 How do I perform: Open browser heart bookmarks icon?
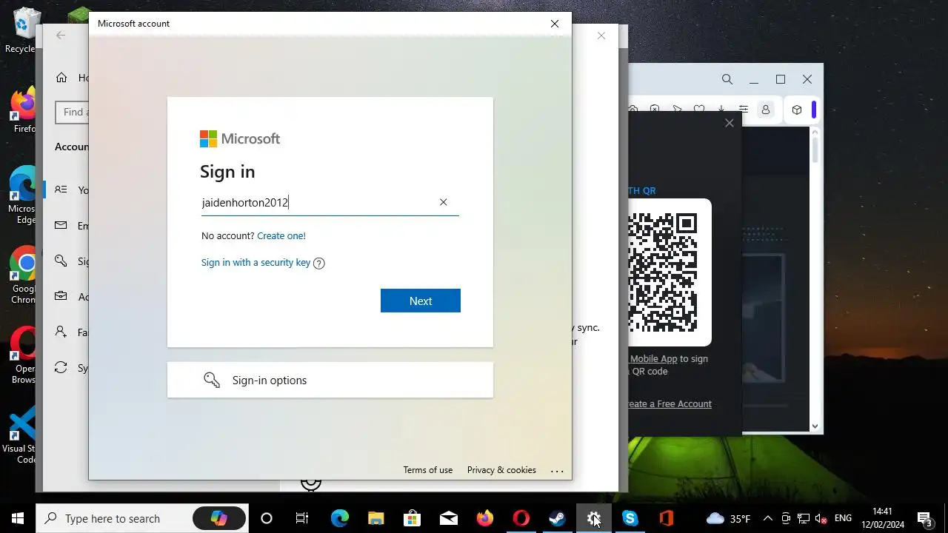pos(698,110)
